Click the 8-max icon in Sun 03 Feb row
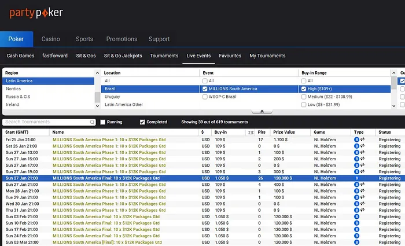405x246 pixels. [356, 216]
